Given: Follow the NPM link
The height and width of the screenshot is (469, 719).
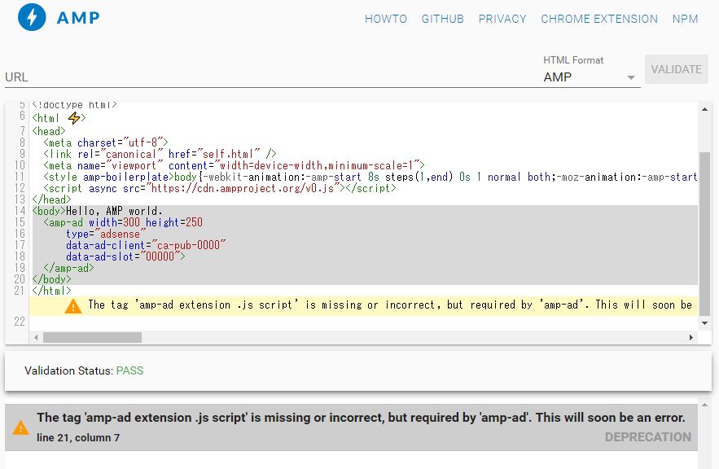Looking at the screenshot, I should click(x=685, y=19).
